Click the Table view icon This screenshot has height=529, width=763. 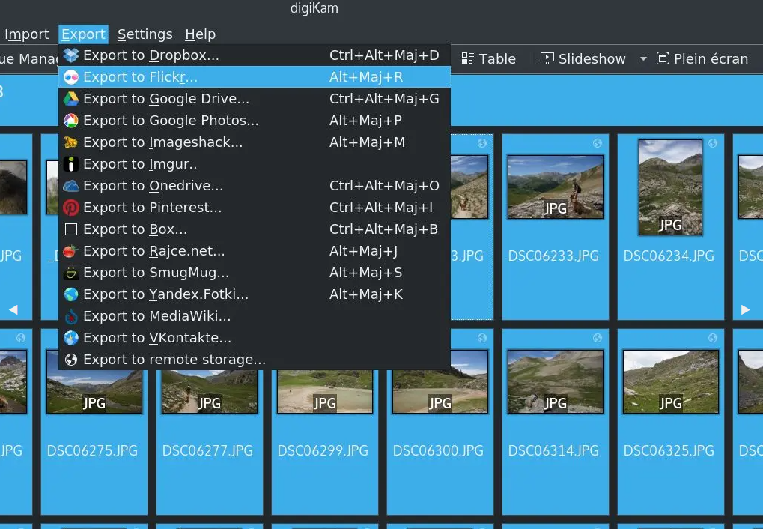[467, 59]
